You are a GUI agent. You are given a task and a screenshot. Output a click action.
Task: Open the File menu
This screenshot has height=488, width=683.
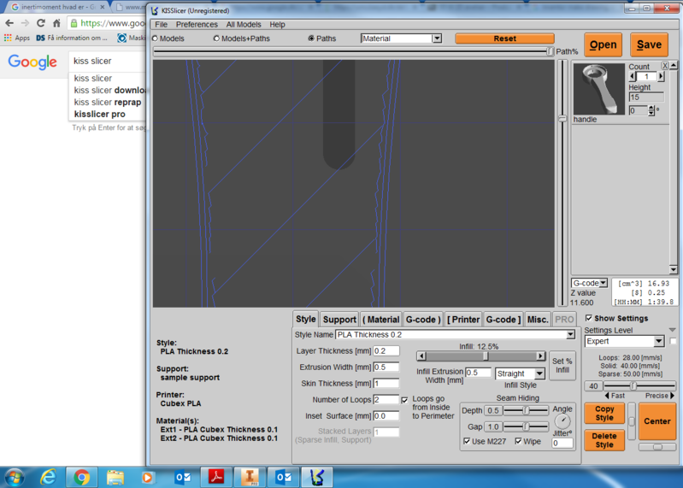pos(162,25)
